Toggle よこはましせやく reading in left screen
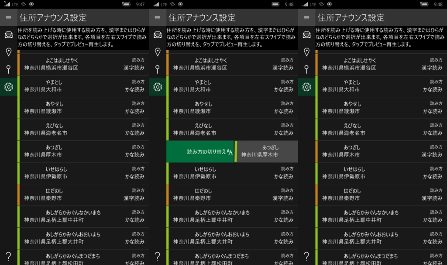This screenshot has width=447, height=265. coord(83,64)
